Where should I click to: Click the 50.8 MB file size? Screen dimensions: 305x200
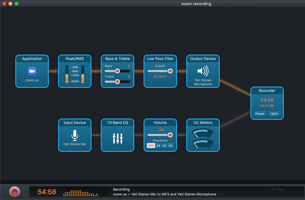pos(267,106)
